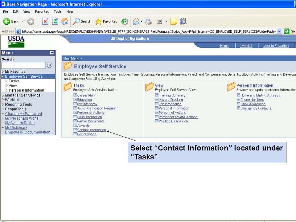Expand Manager Self Service in menu
Image resolution: width=296 pixels, height=222 pixels.
[3, 95]
